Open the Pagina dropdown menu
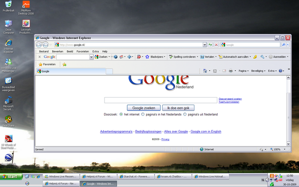299x187 pixels. pyautogui.click(x=243, y=71)
